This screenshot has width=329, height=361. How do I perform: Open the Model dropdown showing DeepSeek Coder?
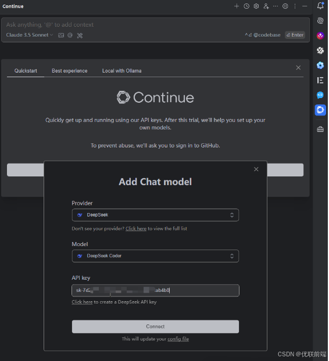tap(156, 256)
